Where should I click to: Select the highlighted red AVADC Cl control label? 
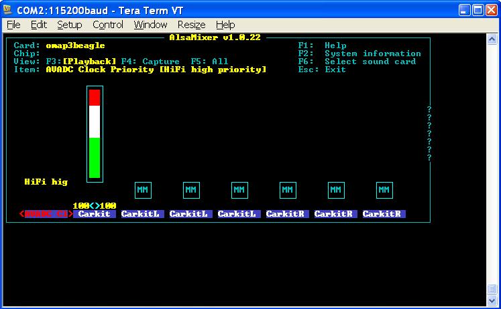point(46,214)
